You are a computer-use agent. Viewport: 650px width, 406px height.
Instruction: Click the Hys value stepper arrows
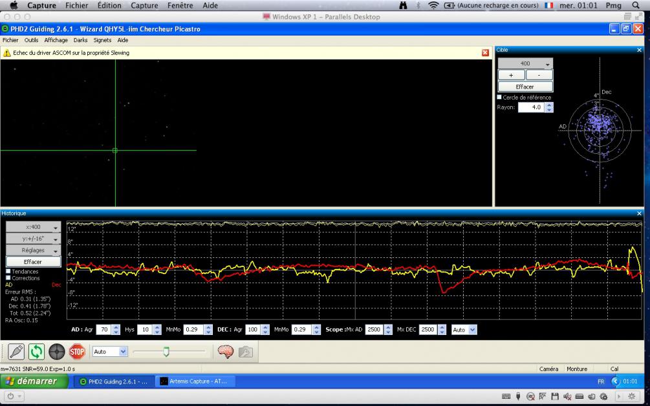pyautogui.click(x=157, y=329)
